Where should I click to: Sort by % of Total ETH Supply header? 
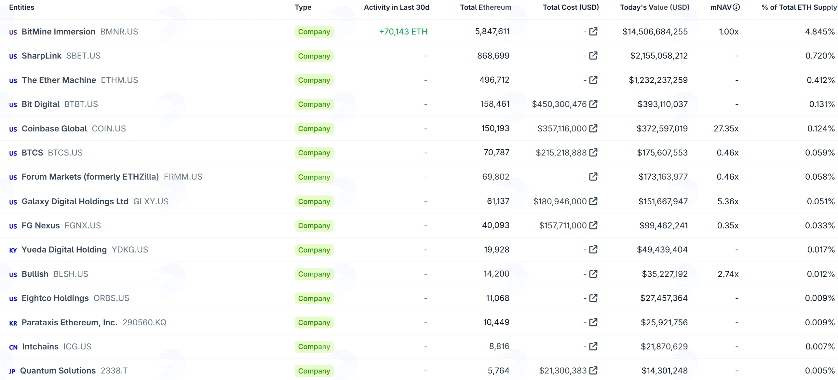click(799, 7)
